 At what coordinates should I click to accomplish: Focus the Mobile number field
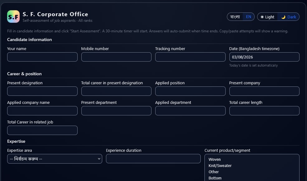(x=116, y=57)
